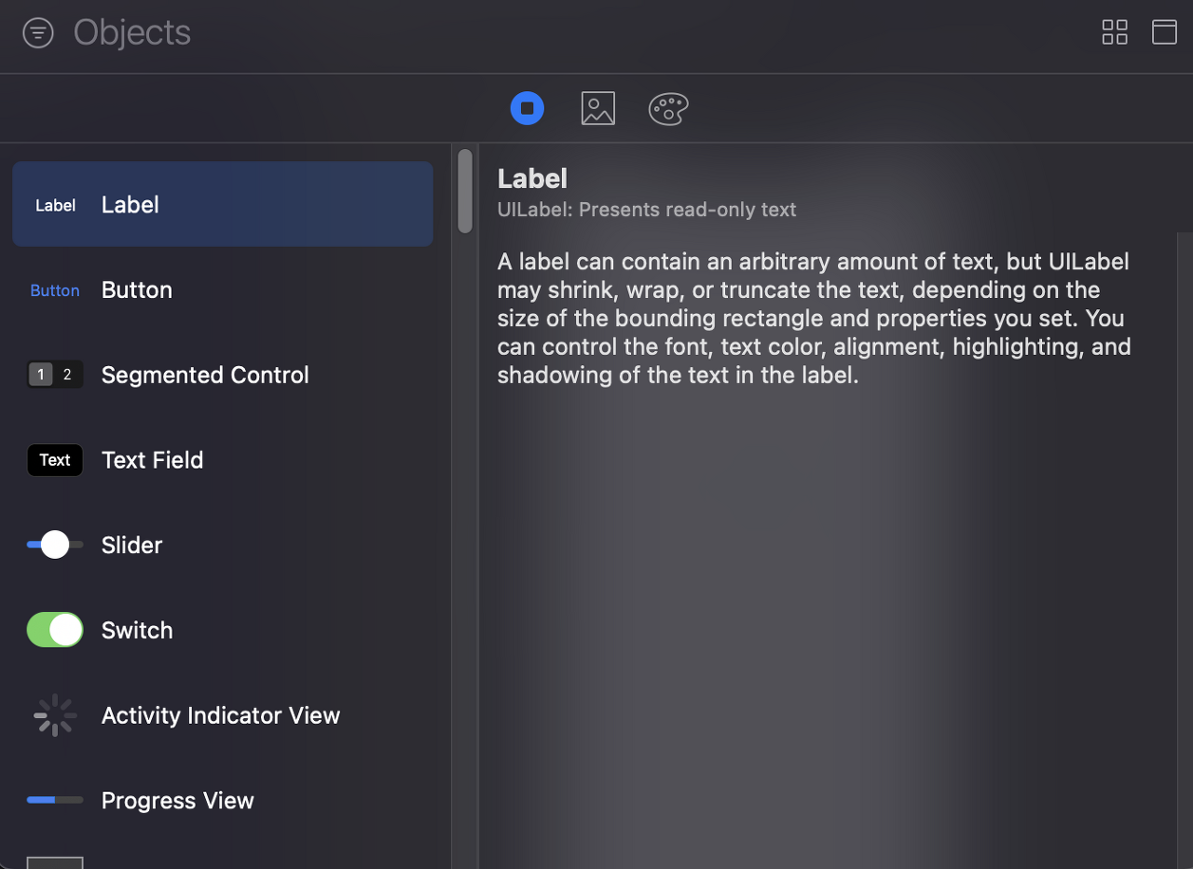
Task: Click the object list scrollbar thumb
Action: (x=465, y=191)
